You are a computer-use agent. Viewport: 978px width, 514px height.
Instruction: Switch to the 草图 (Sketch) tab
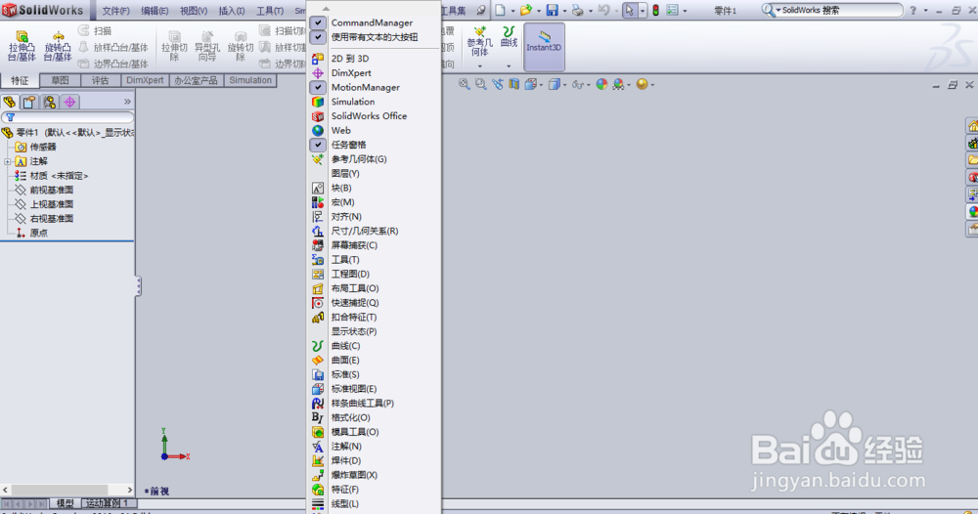click(x=60, y=80)
